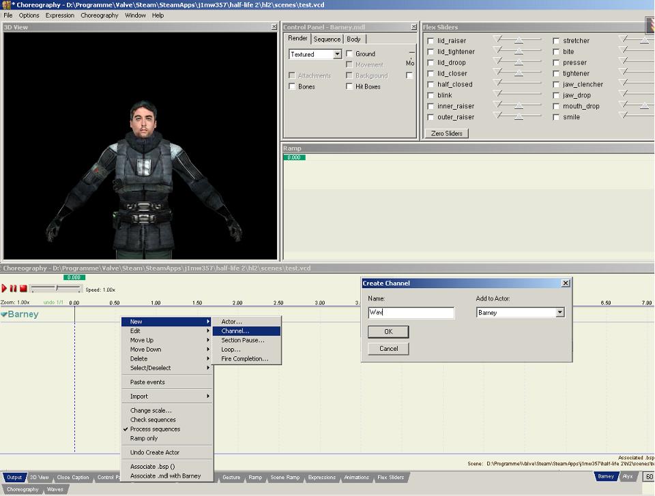This screenshot has width=655, height=496.
Task: Open the File menu
Action: pyautogui.click(x=8, y=16)
